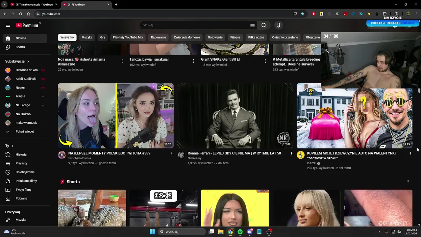Open the YouTube hamburger guide menu

(x=8, y=25)
